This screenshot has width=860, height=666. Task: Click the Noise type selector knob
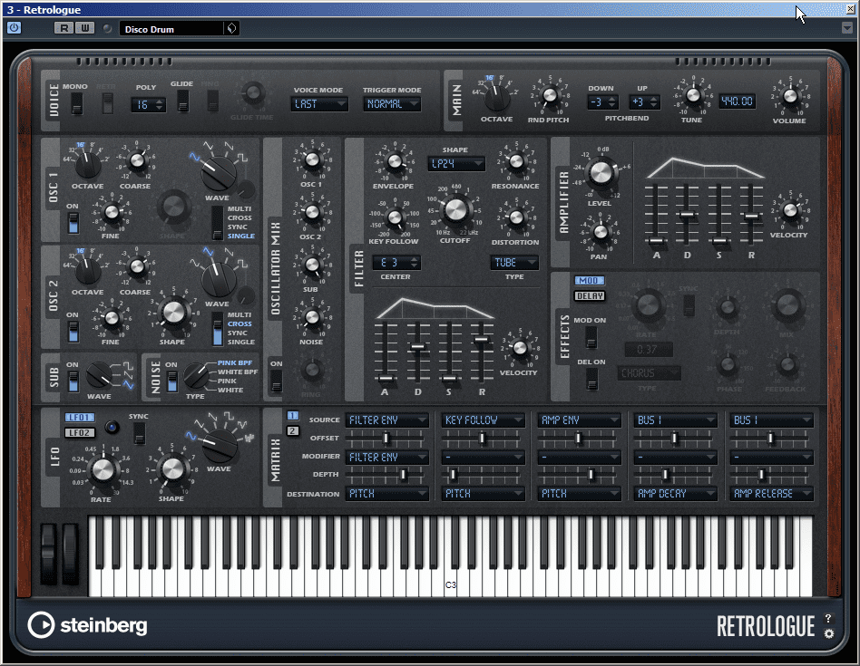tap(195, 376)
